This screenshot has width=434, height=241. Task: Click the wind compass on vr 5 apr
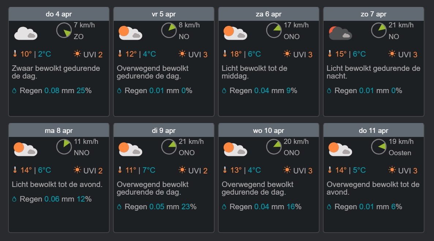pos(169,30)
